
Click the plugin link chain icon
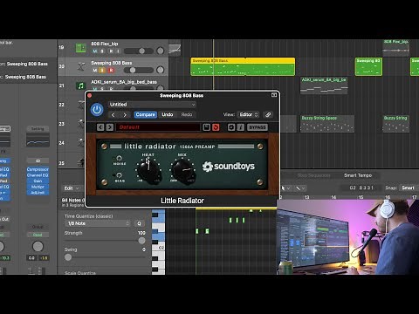pos(268,114)
